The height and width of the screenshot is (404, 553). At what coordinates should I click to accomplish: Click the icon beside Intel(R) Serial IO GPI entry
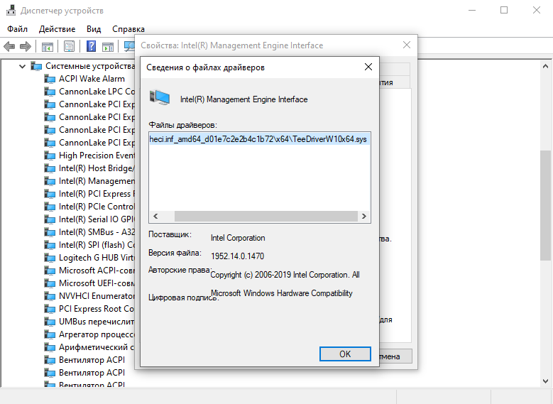(x=50, y=219)
